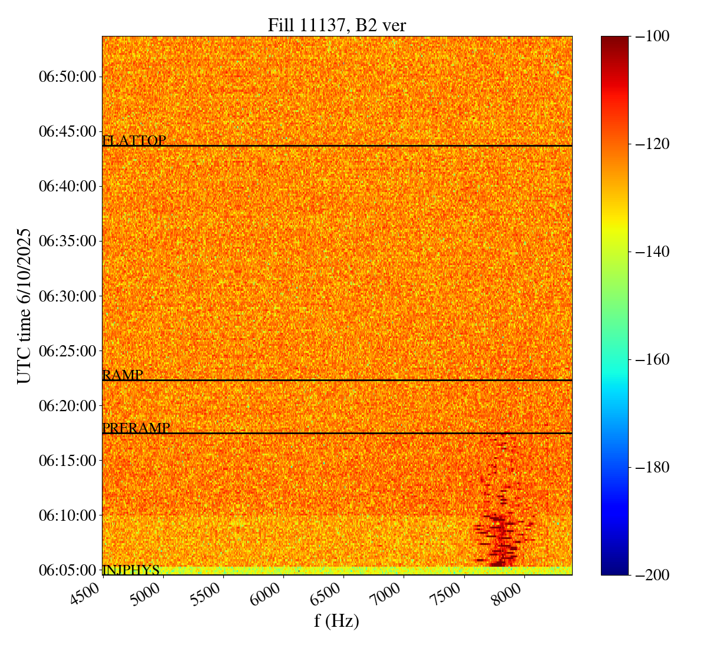
Task: Pick the dark blue bottom of colorbar
Action: click(x=615, y=570)
